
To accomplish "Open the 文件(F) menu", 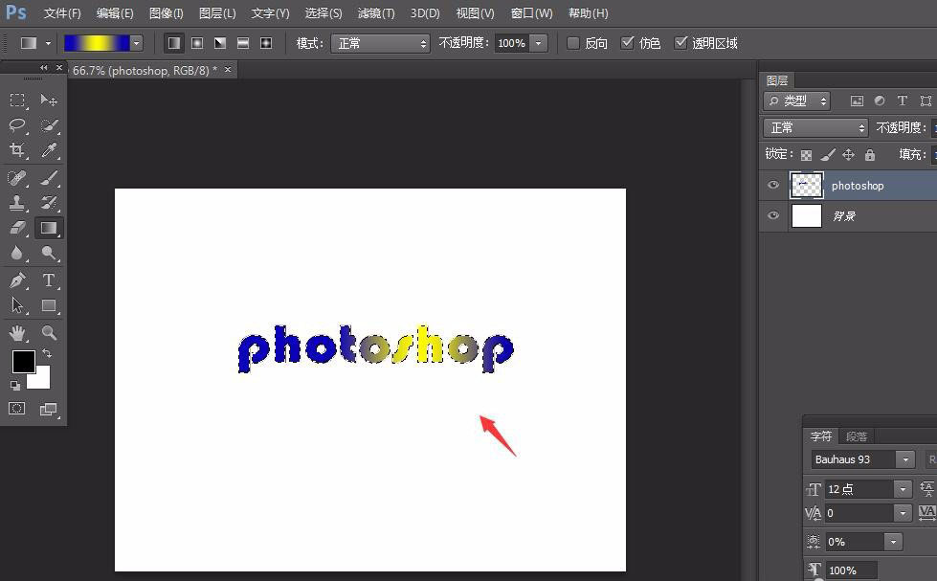I will (62, 13).
